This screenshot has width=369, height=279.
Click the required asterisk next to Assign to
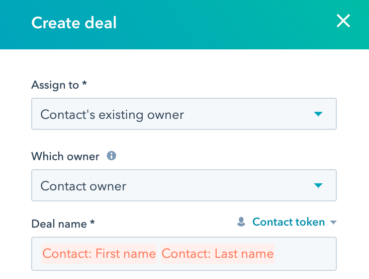point(84,85)
